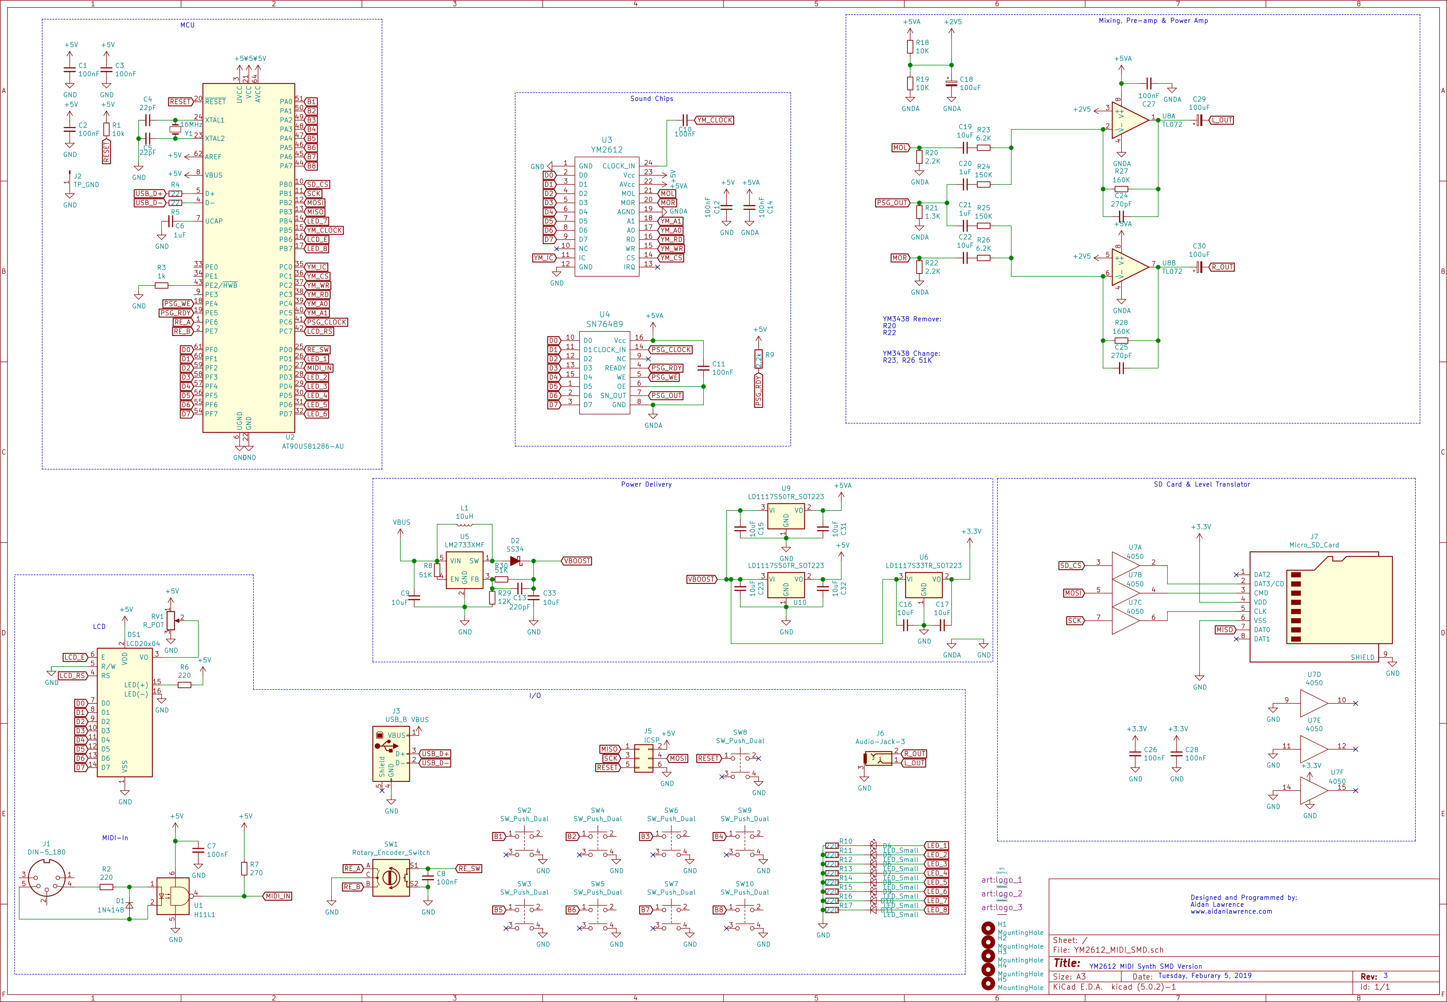Click the L_OUT label next to C29
Screen dimensions: 1447x1002
click(1221, 120)
